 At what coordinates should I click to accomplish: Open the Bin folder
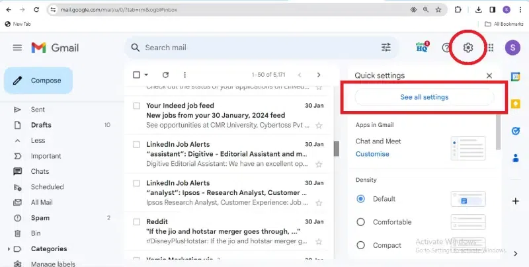(x=36, y=234)
